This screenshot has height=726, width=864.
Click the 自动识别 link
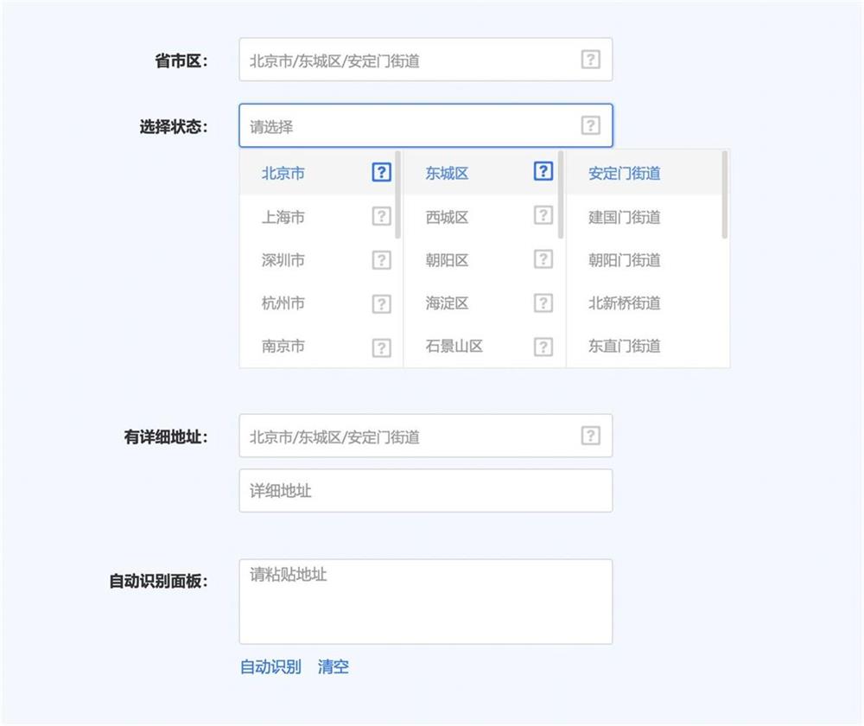click(270, 667)
